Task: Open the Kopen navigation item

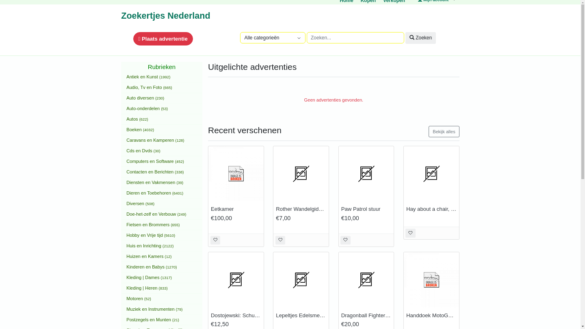Action: [x=368, y=1]
